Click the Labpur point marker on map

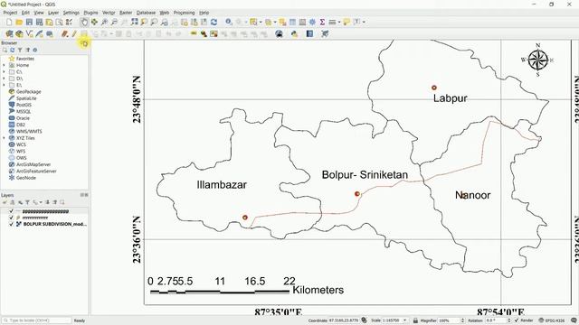pos(434,88)
